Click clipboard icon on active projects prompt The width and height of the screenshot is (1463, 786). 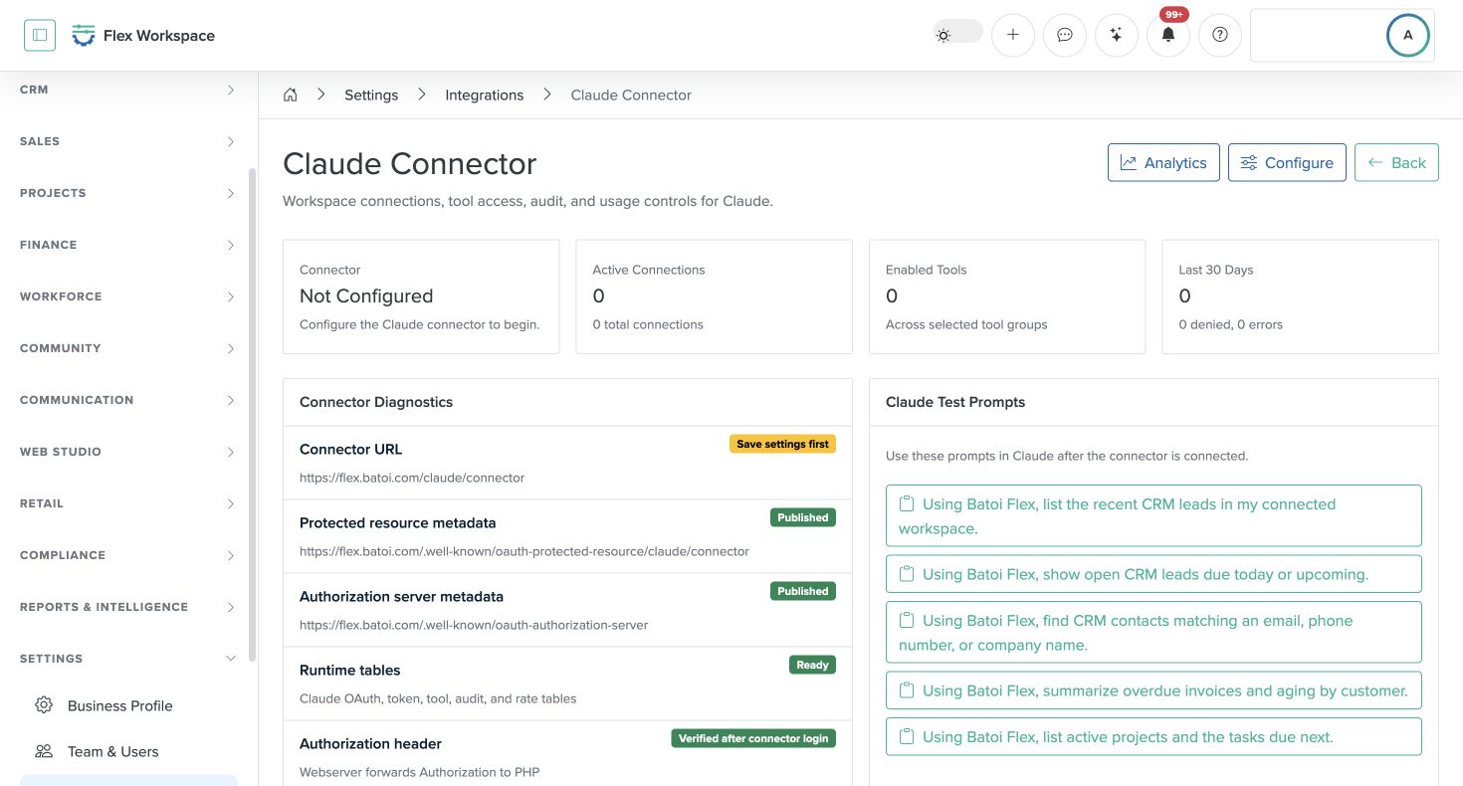pos(907,737)
